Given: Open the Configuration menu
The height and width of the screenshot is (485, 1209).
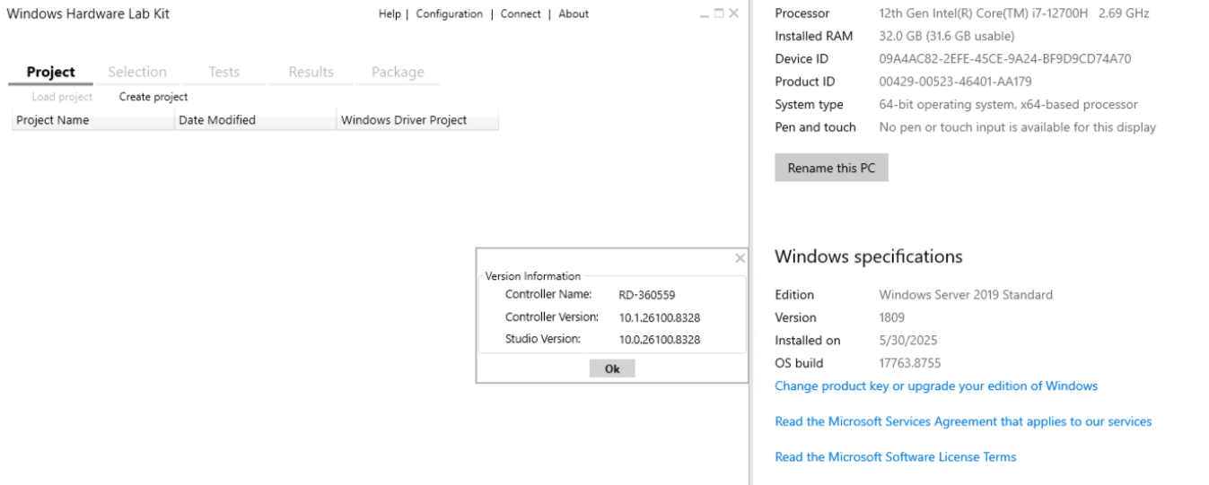Looking at the screenshot, I should 449,13.
